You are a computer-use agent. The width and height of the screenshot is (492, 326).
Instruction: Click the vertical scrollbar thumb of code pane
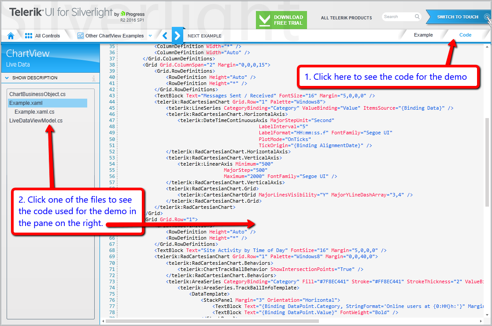click(487, 162)
